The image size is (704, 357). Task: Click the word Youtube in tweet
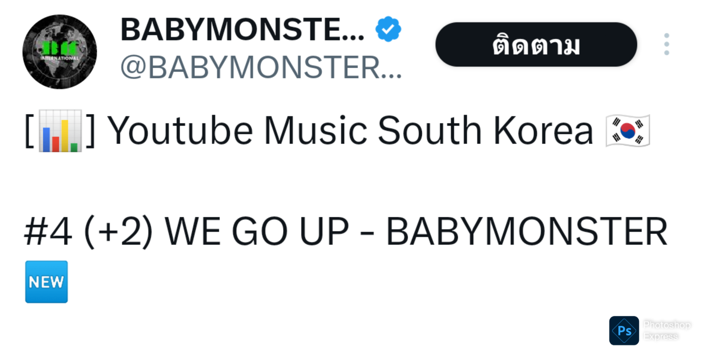pyautogui.click(x=180, y=131)
